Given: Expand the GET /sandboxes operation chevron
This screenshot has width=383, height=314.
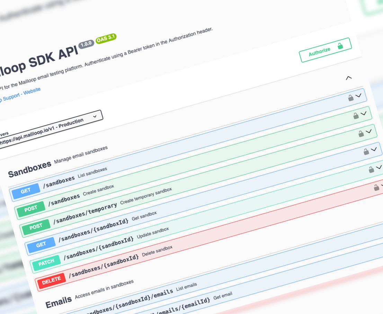Looking at the screenshot, I should [358, 96].
